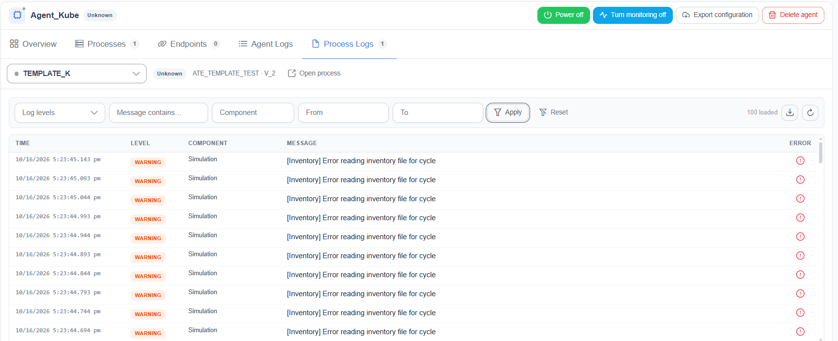Click timestamp 10/16/2026 5:23:44.744 pm
Image resolution: width=838 pixels, height=341 pixels.
58,311
